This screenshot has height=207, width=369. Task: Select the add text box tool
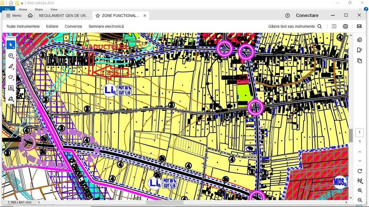point(11,88)
